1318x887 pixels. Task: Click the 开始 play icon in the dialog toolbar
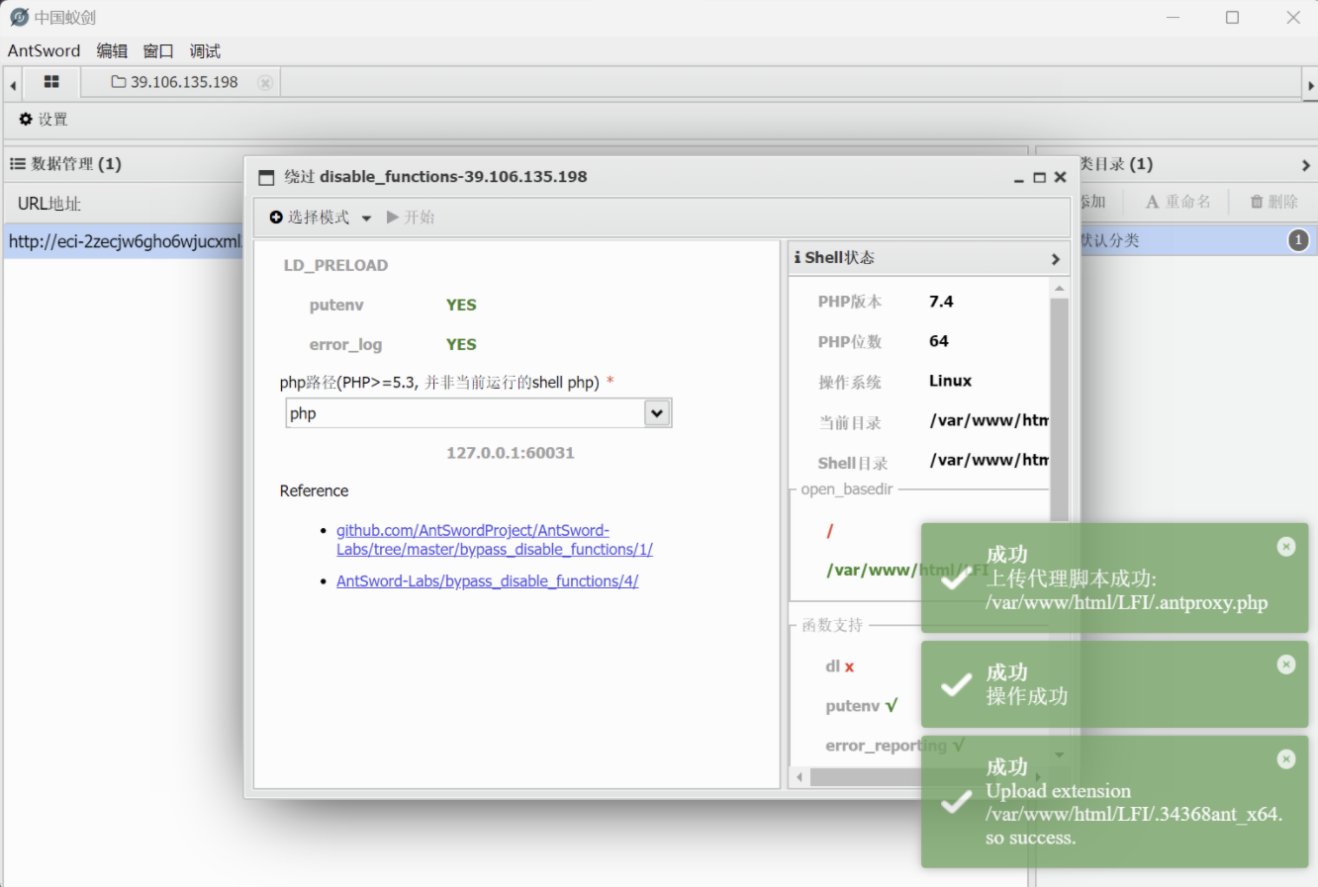click(x=393, y=217)
